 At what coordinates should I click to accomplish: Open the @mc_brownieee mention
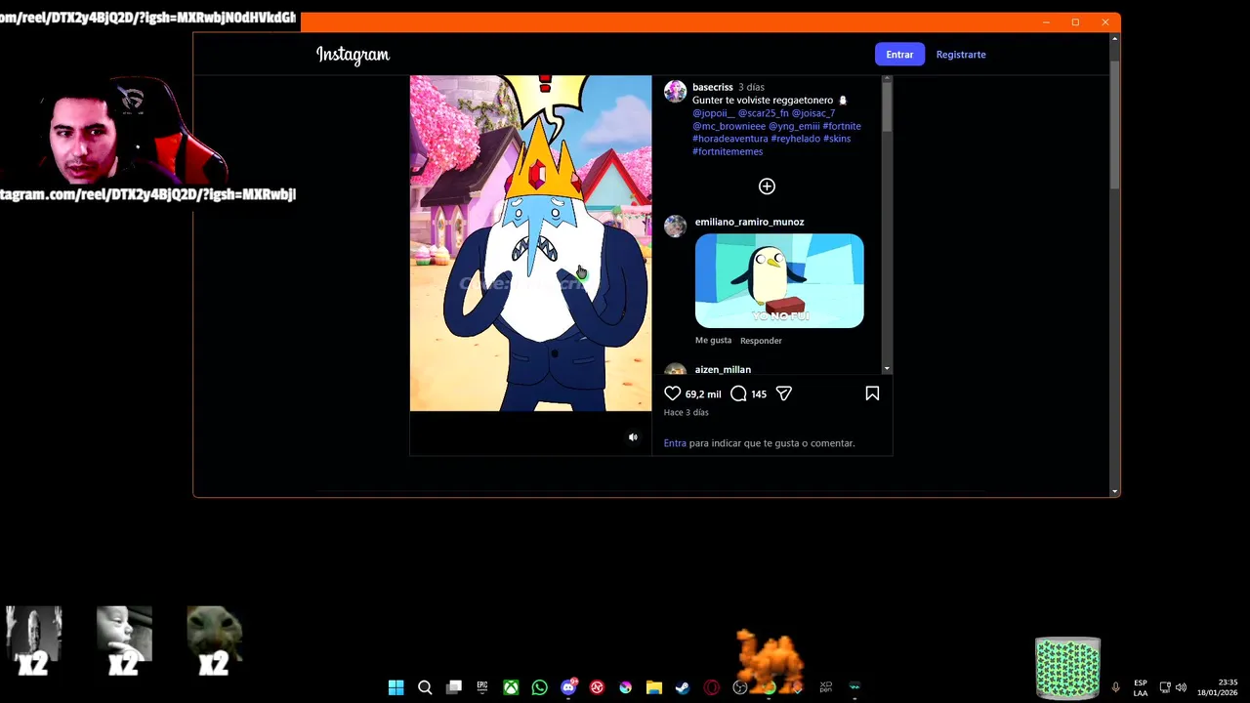coord(729,126)
